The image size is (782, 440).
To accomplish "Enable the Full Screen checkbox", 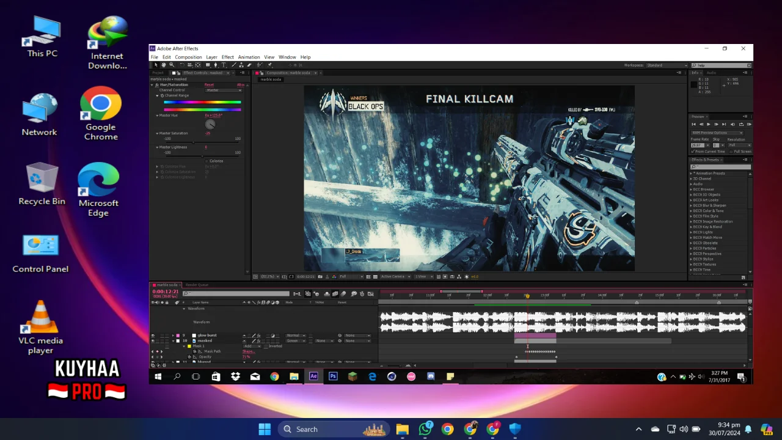I will pos(731,152).
